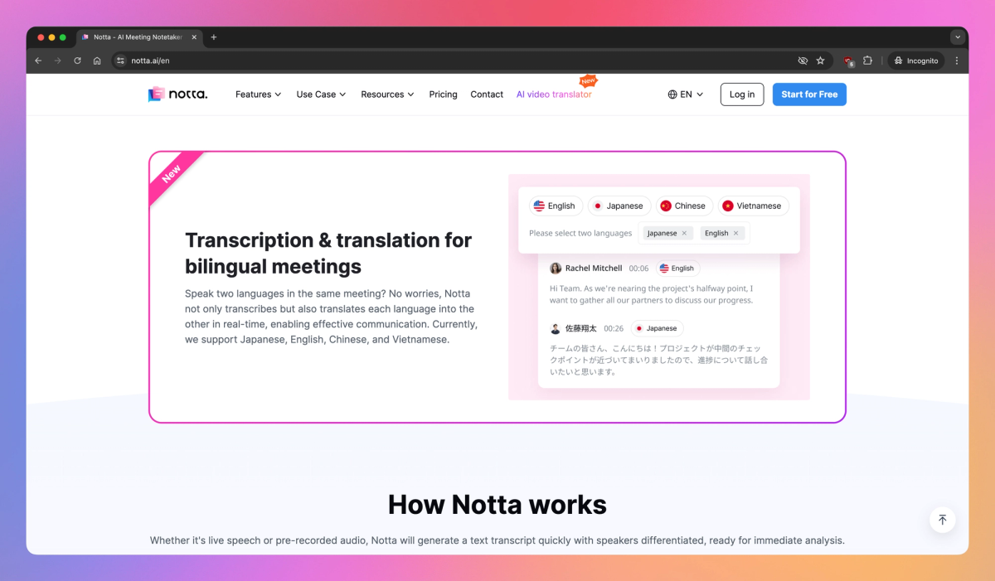Remove the Japanese chip with its X
995x581 pixels.
tap(684, 233)
